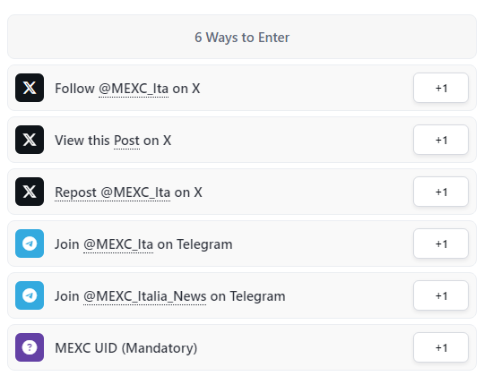The height and width of the screenshot is (376, 484).
Task: Click the 6 Ways to Enter header
Action: [x=242, y=37]
